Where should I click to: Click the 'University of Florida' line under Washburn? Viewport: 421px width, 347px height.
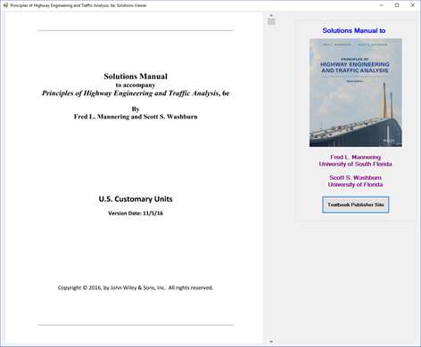355,184
